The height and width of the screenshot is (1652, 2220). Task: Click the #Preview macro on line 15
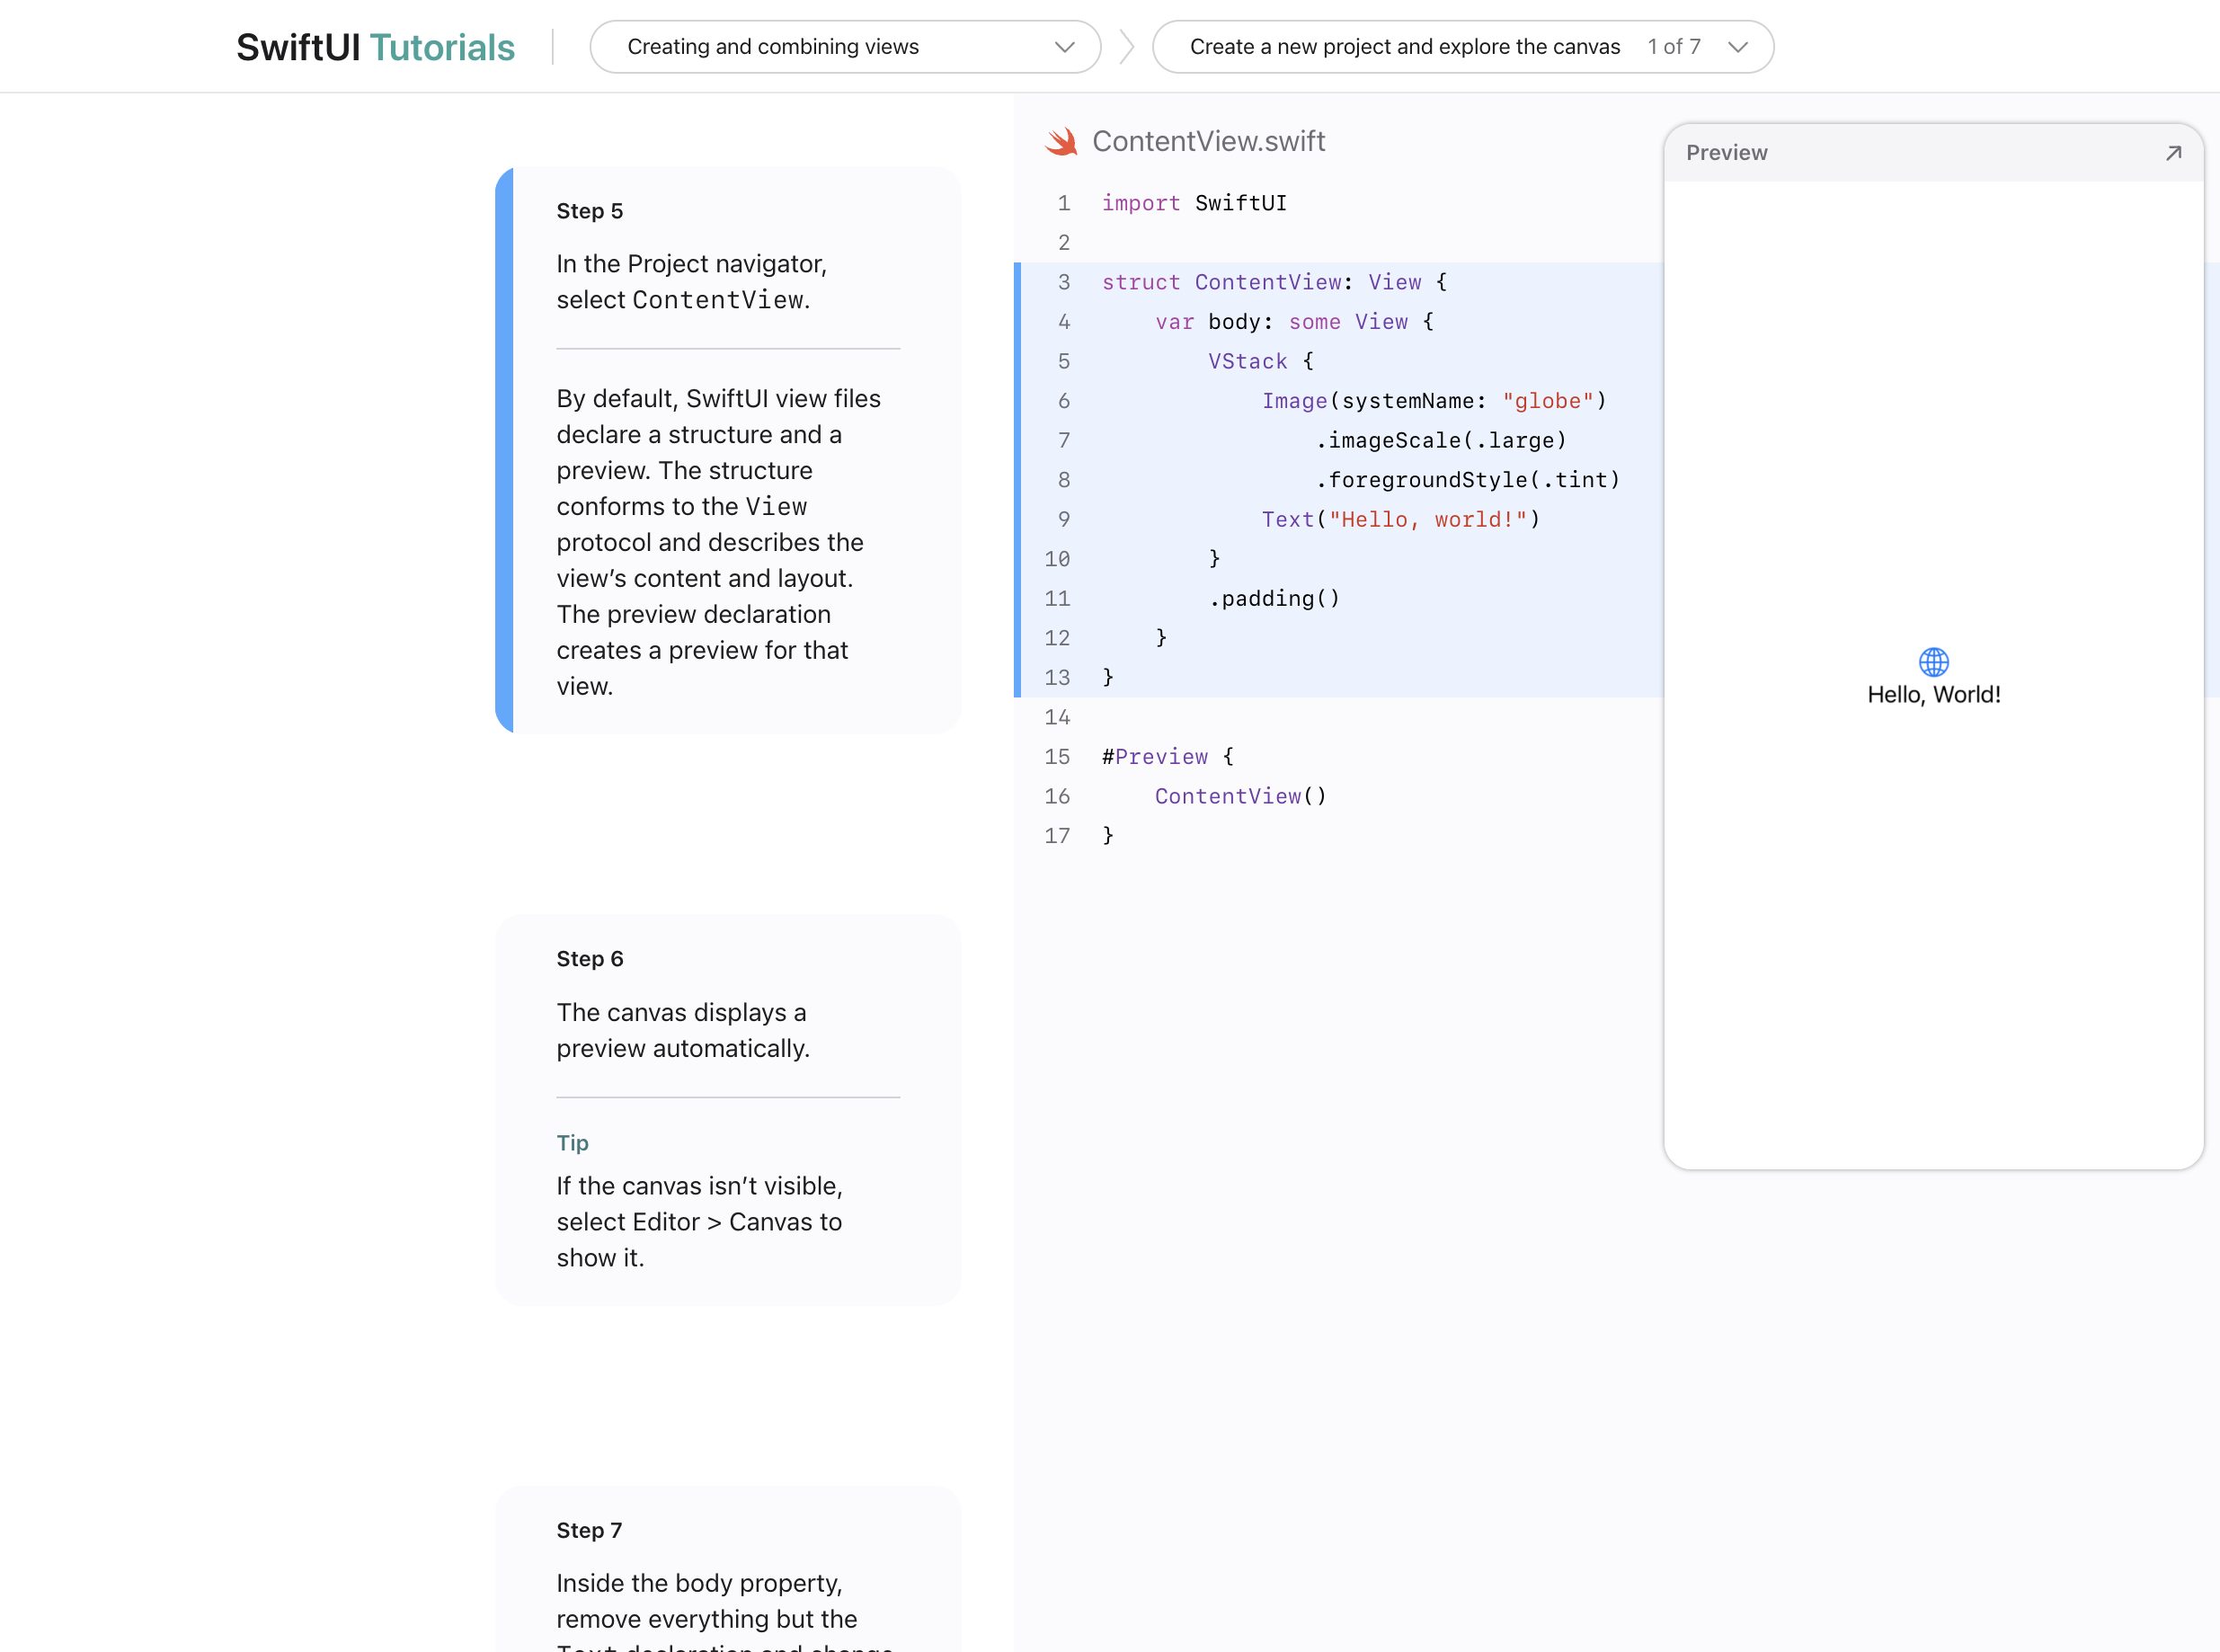[x=1155, y=757]
